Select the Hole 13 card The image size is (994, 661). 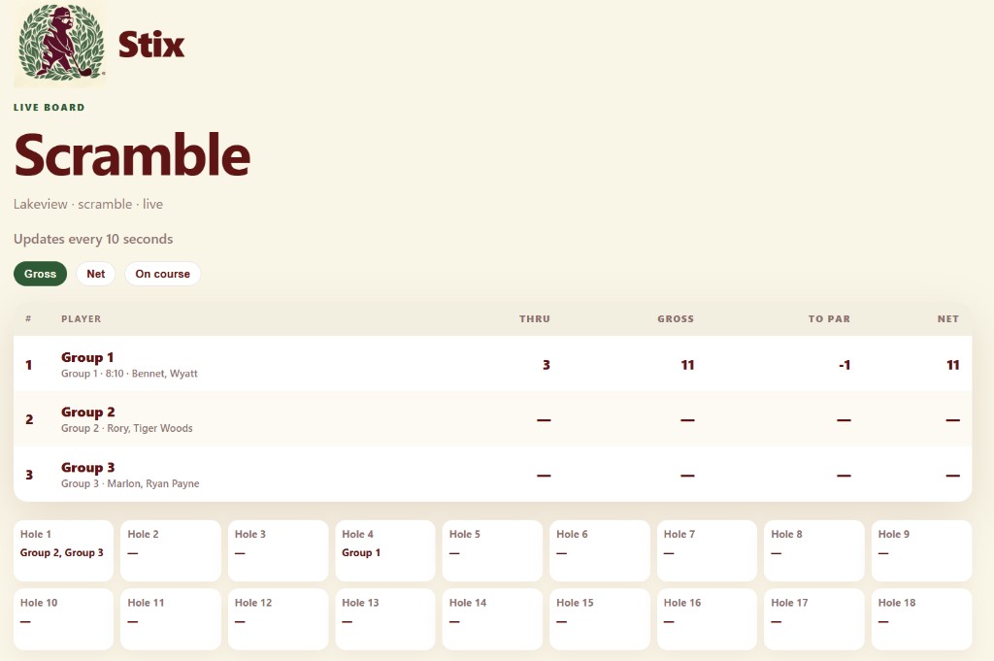[x=384, y=619]
